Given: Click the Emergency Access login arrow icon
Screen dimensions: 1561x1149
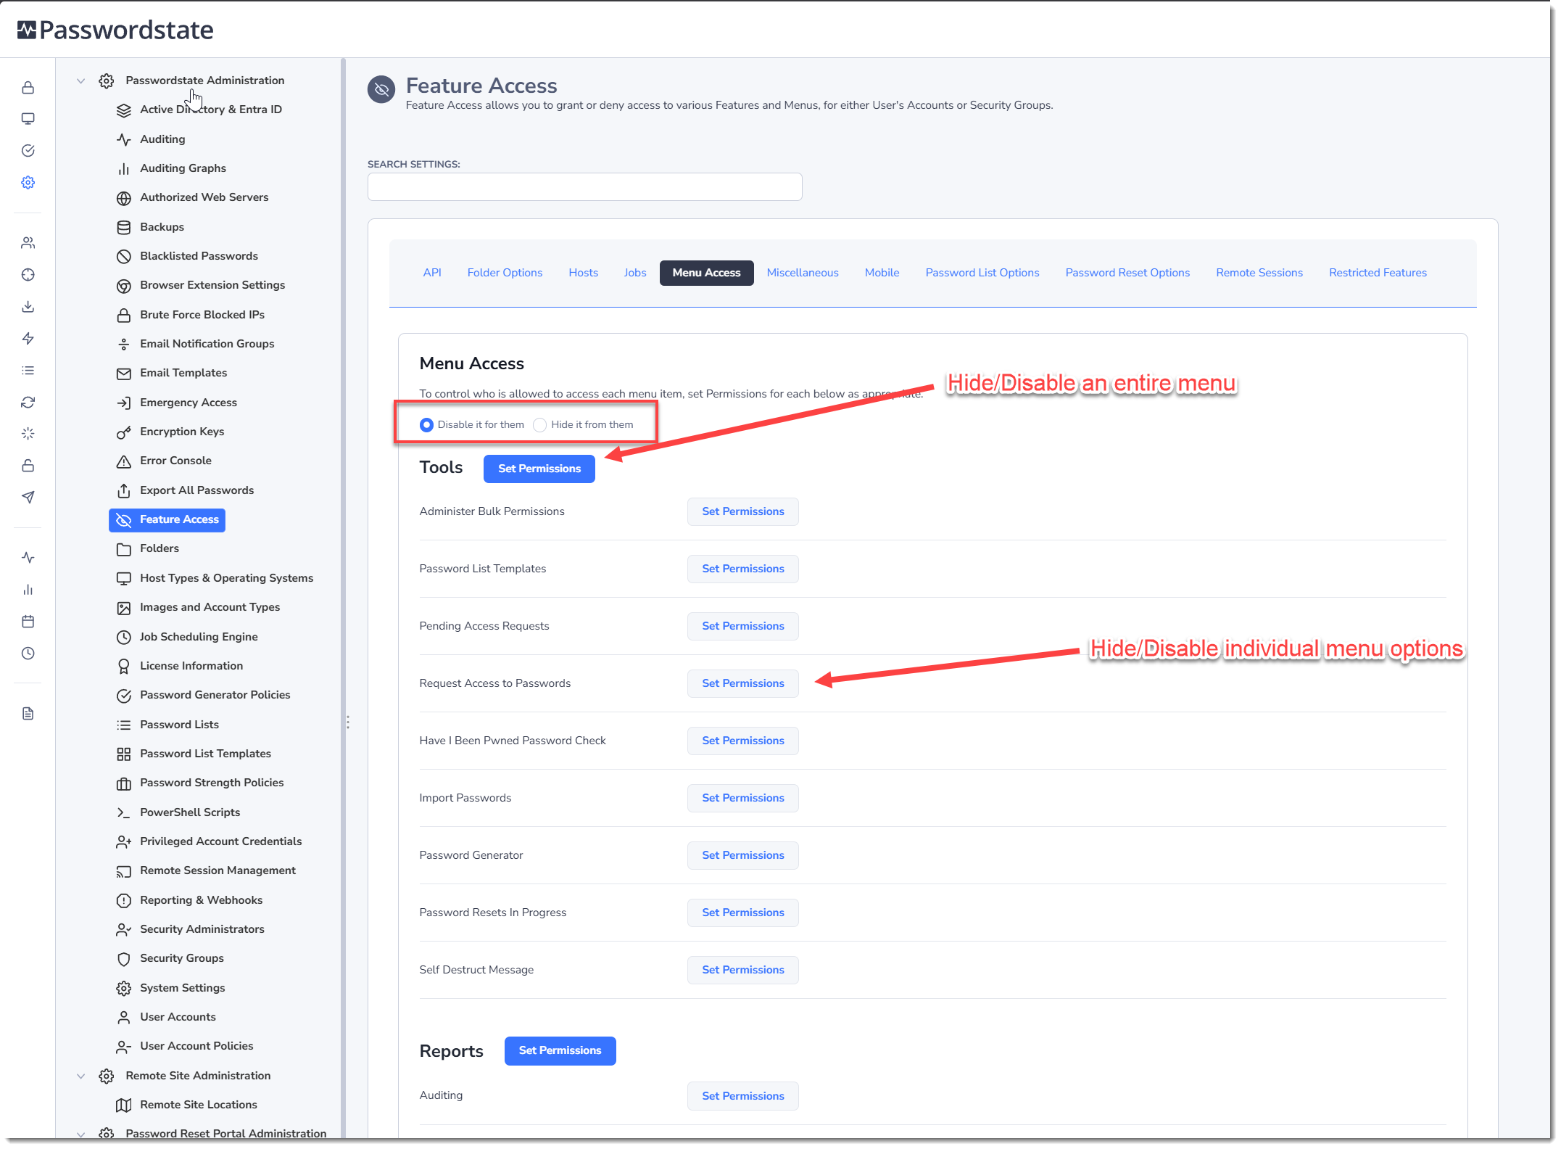Looking at the screenshot, I should click(124, 403).
